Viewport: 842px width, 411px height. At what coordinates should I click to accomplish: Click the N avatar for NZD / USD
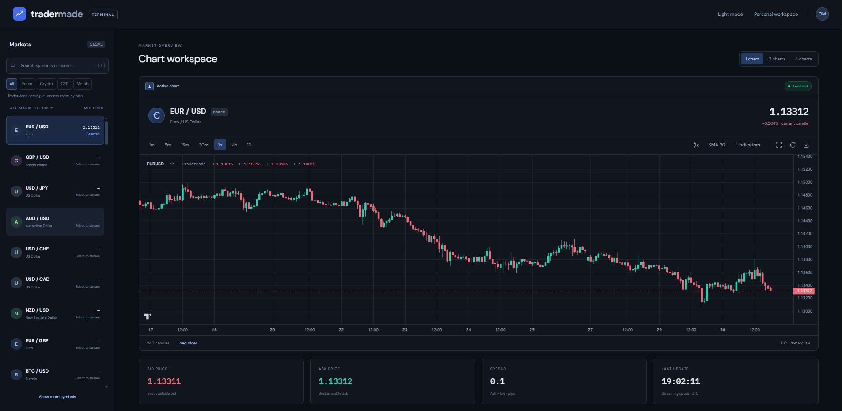point(16,314)
